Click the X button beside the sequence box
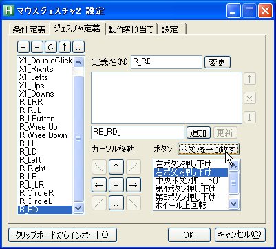This screenshot has height=249, width=276. point(250,99)
